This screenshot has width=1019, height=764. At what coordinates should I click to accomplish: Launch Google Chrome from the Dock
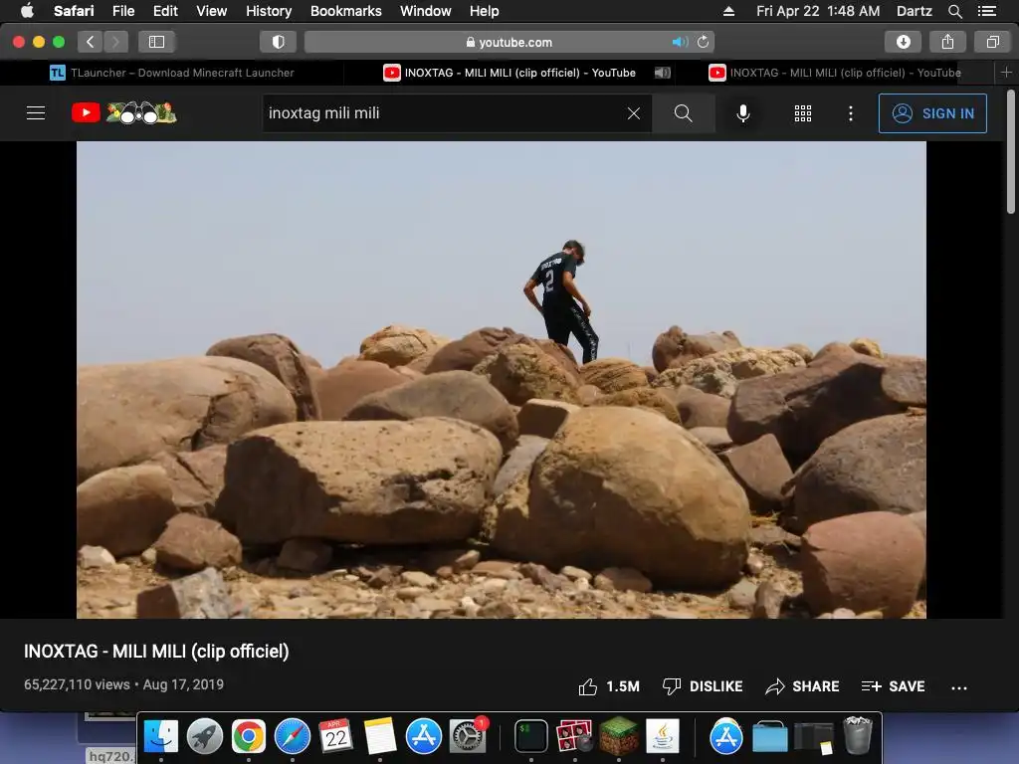(248, 736)
